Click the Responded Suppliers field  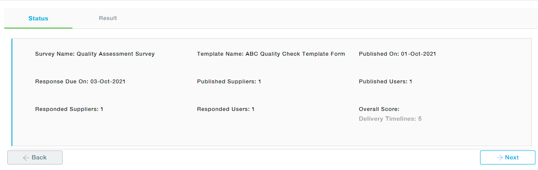pyautogui.click(x=69, y=109)
